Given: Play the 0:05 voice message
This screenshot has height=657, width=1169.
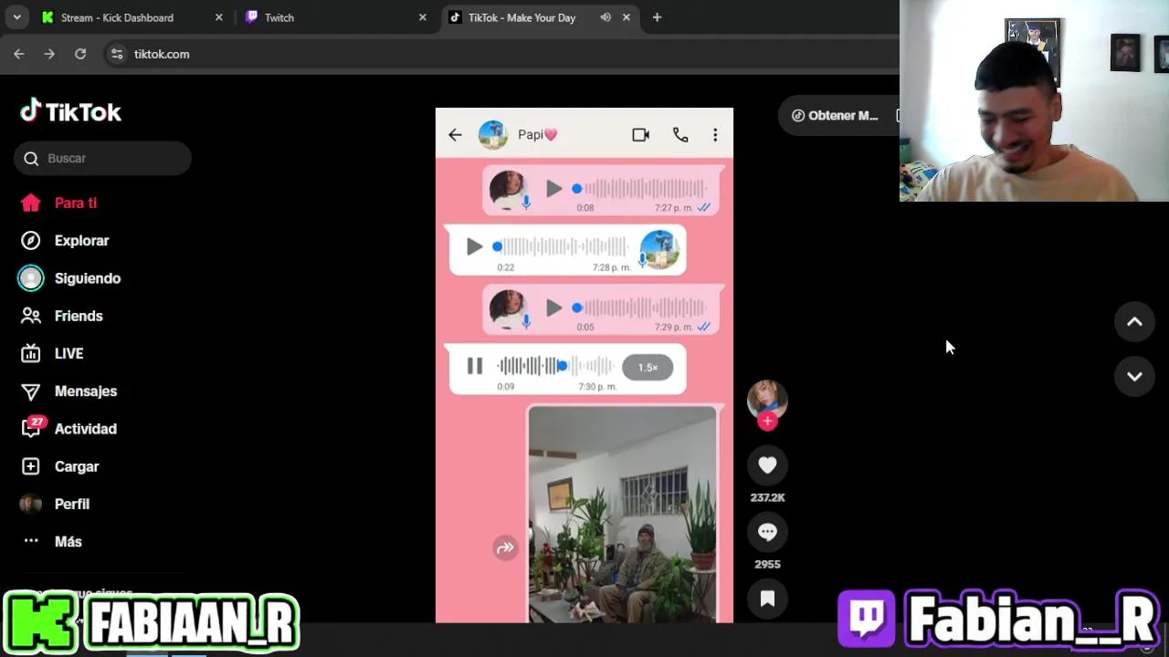Looking at the screenshot, I should point(553,308).
